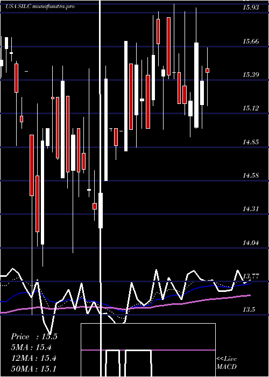Click the 13.77 price axis label
269x377 pixels.
pos(251,276)
